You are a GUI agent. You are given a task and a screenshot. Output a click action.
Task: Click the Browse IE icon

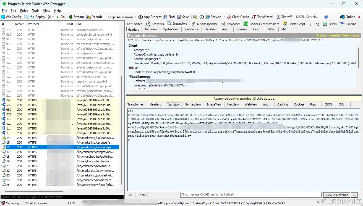point(208,17)
